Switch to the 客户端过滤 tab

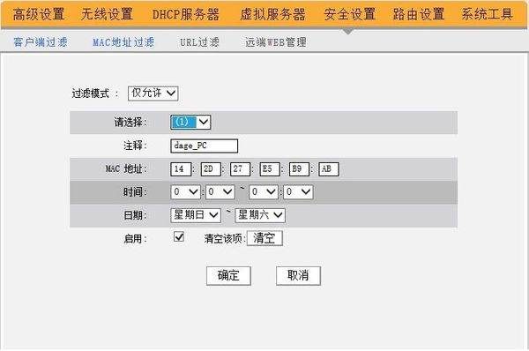(x=41, y=42)
